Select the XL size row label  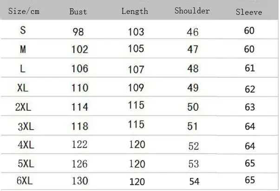23,88
